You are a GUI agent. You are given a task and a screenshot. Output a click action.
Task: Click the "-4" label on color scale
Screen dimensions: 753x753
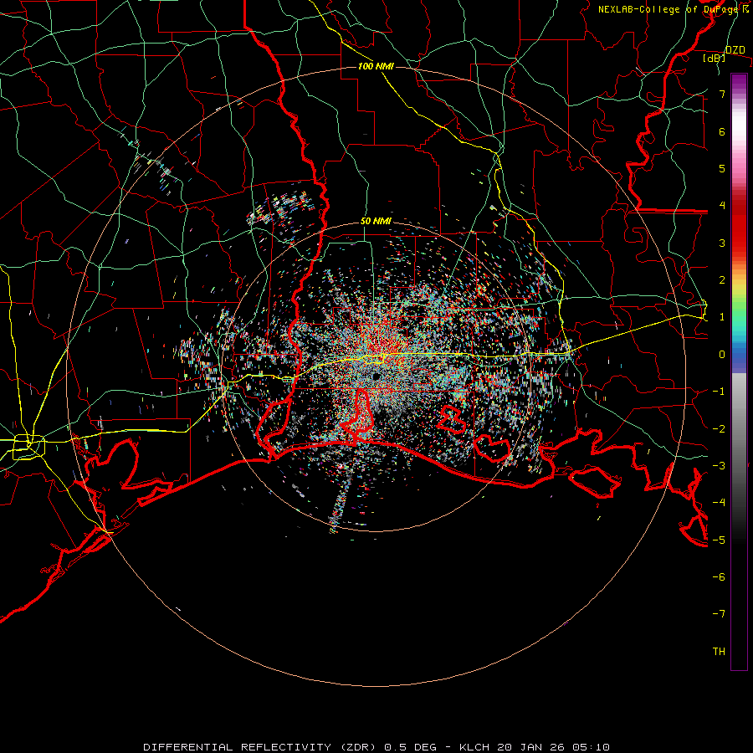coord(719,503)
